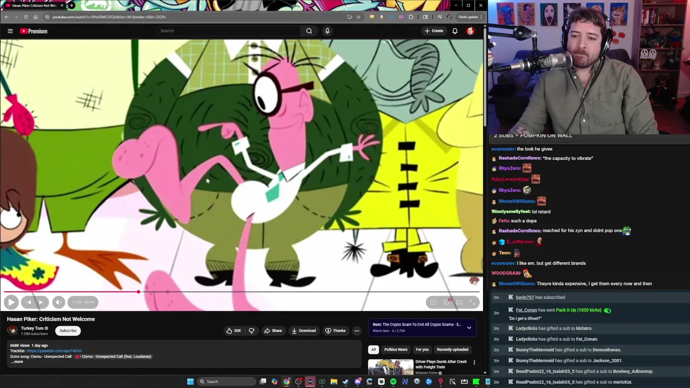Seek using the red progress bar handle
This screenshot has height=388, width=690.
(139, 292)
